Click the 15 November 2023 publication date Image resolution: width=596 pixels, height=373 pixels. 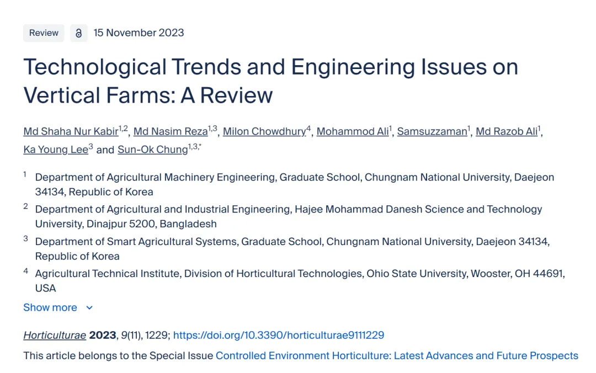click(139, 33)
